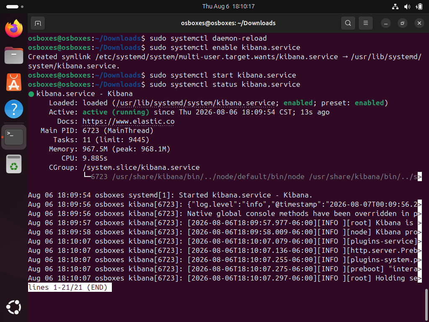Click the log line with "log.level":"info"
Viewport: 429px width, 322px height.
(225, 205)
